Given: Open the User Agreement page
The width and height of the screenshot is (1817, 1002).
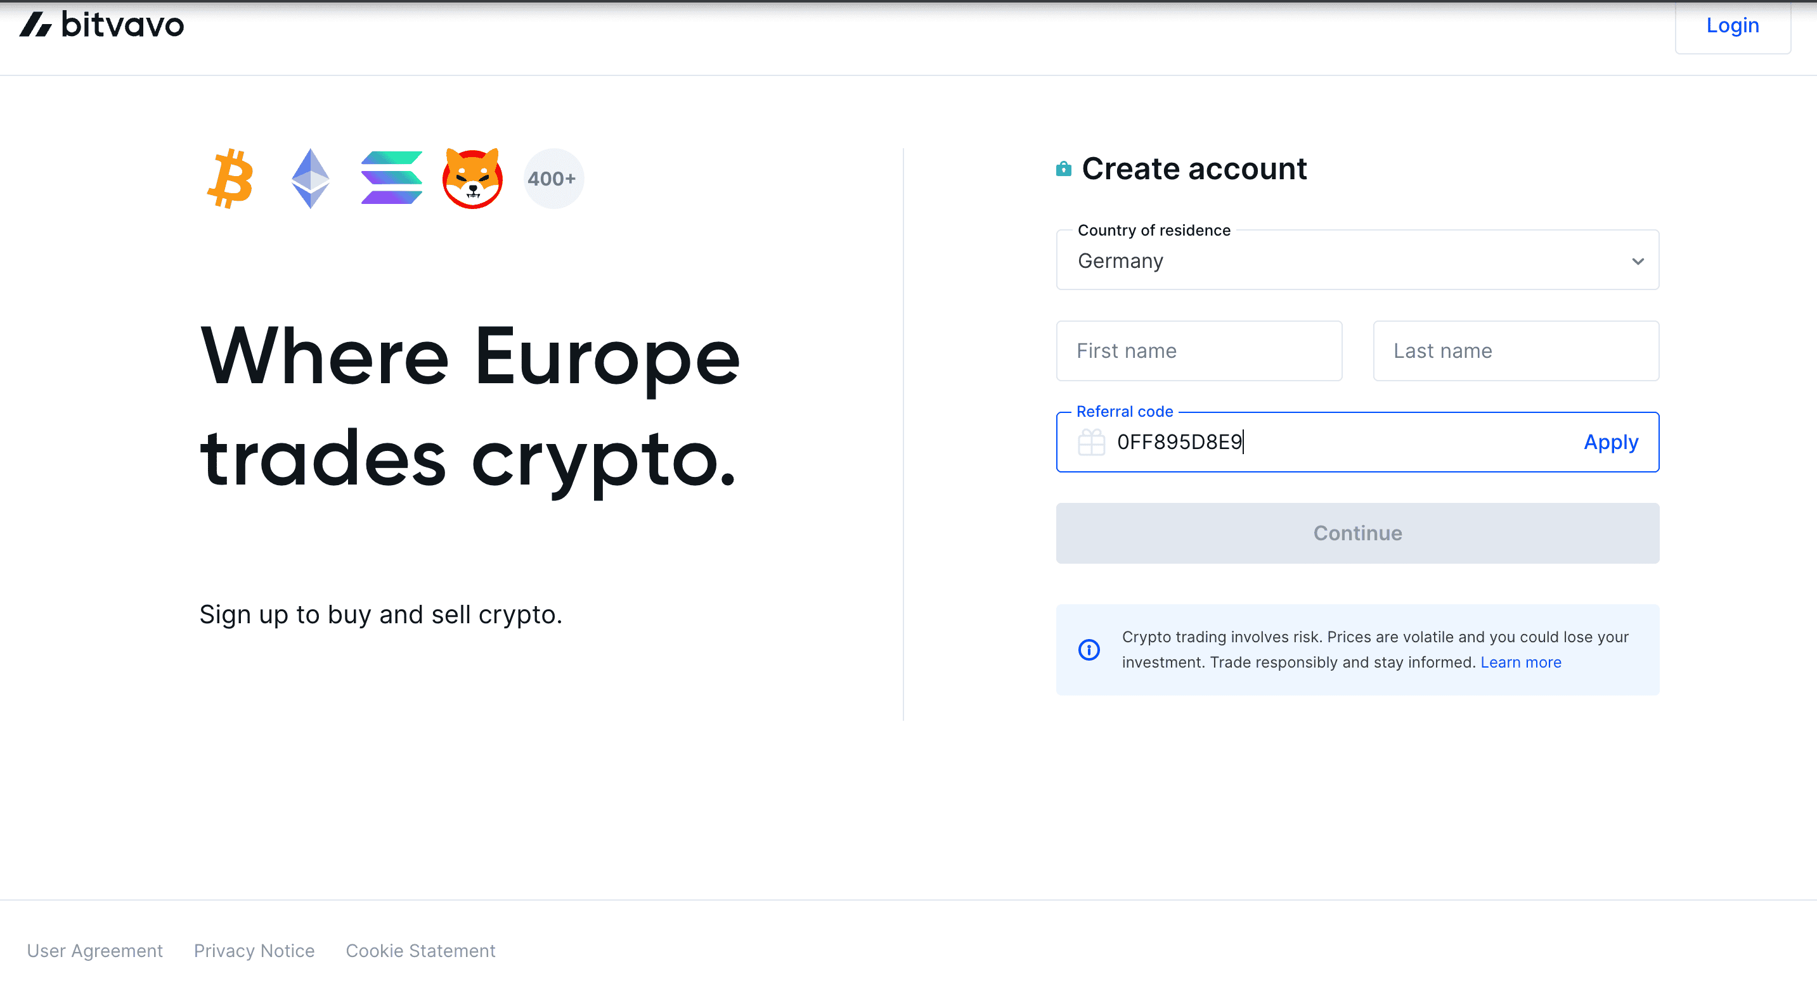Looking at the screenshot, I should tap(94, 951).
